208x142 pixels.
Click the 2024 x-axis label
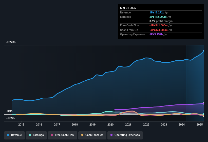182,125
